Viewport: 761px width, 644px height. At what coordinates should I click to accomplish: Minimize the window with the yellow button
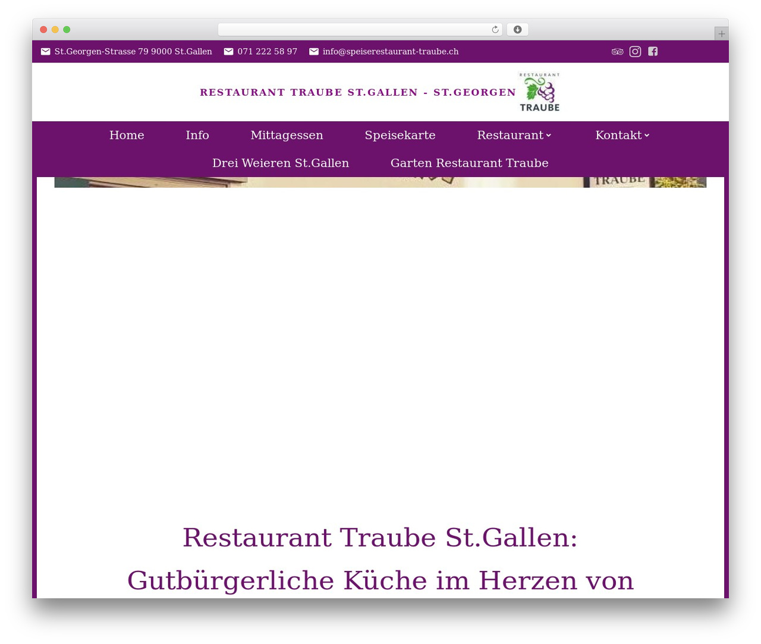[55, 30]
